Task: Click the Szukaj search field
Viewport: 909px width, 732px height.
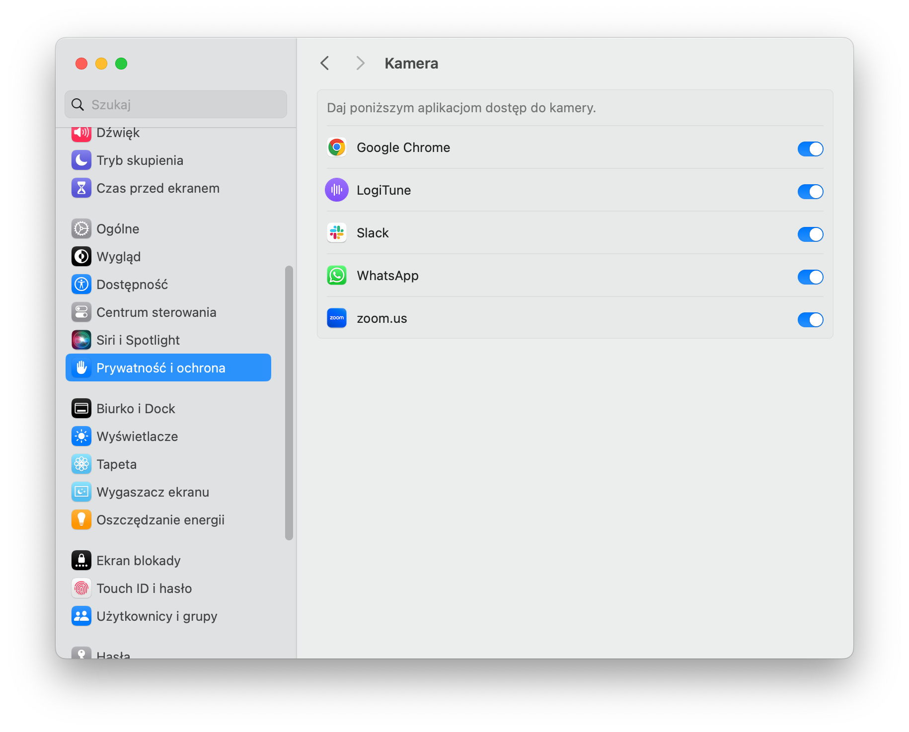Action: click(x=176, y=104)
